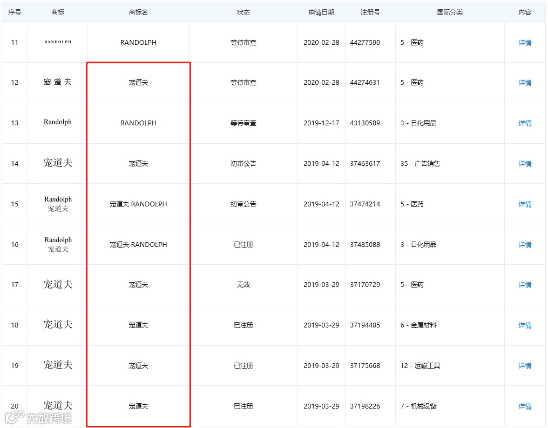This screenshot has width=548, height=428.
Task: Open 详情 link for registration 37485088
Action: pyautogui.click(x=525, y=245)
